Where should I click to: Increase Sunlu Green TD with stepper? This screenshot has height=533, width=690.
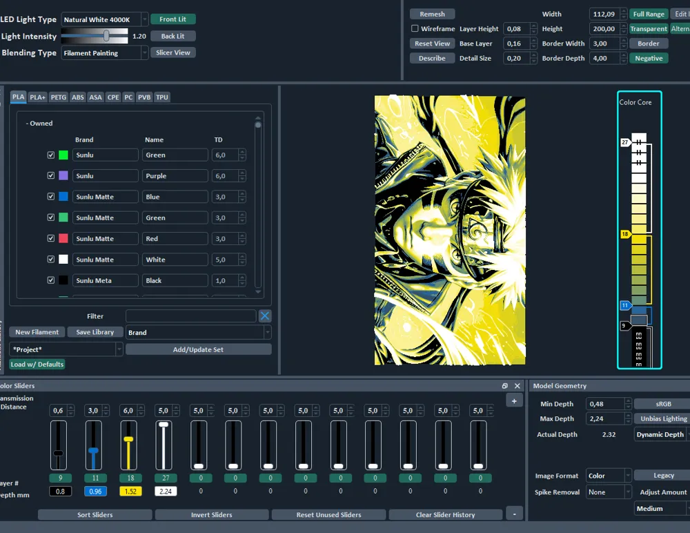[242, 153]
